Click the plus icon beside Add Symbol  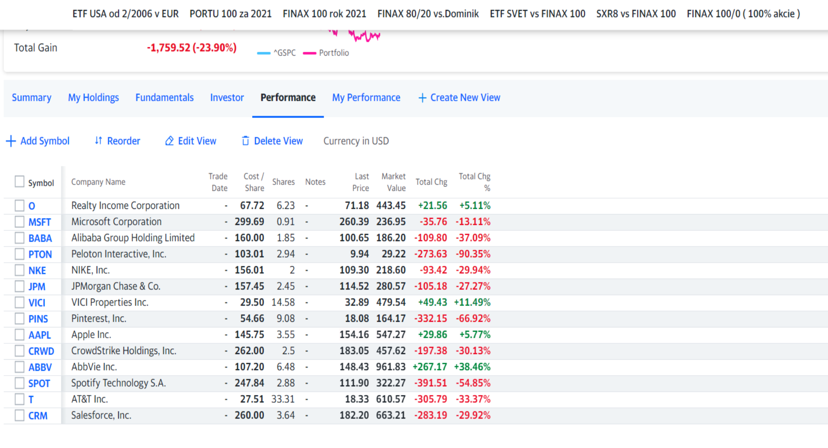point(11,141)
